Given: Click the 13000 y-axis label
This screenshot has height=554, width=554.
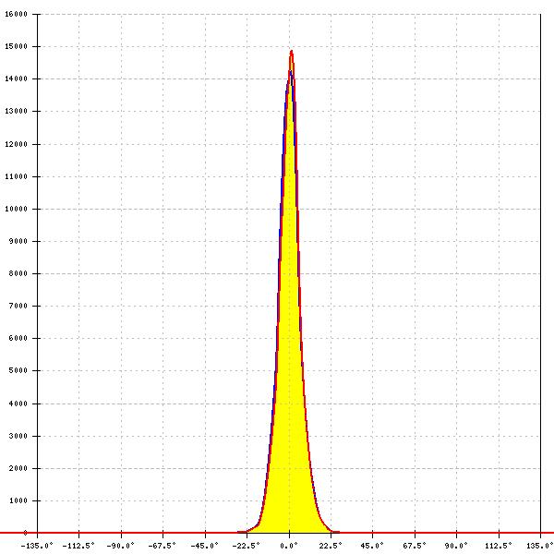Looking at the screenshot, I should [x=17, y=112].
